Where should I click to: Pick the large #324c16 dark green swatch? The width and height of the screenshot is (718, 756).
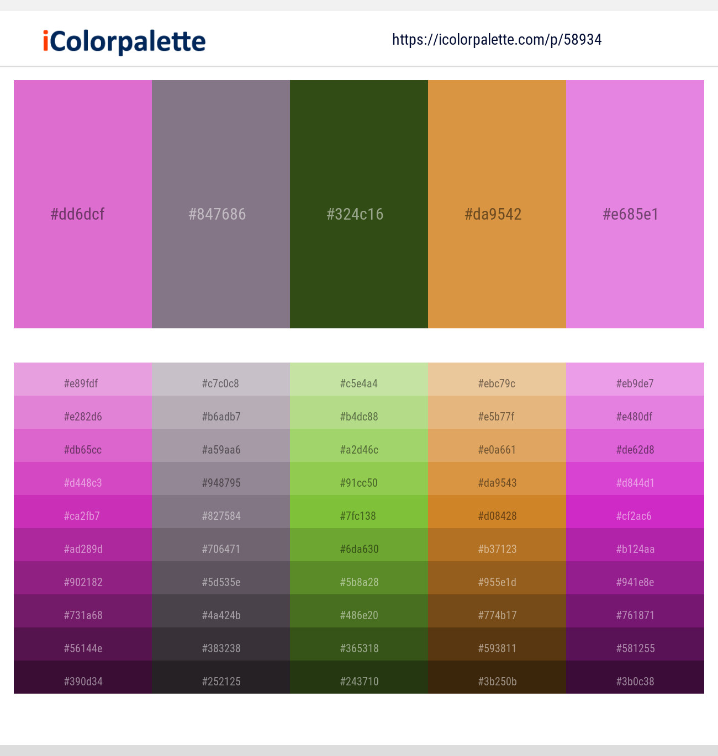click(x=359, y=204)
